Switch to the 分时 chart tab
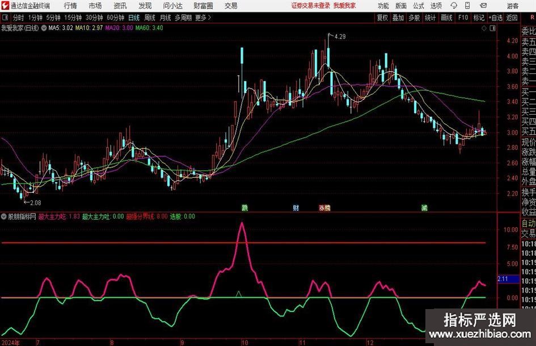536x346 pixels. [x=18, y=18]
